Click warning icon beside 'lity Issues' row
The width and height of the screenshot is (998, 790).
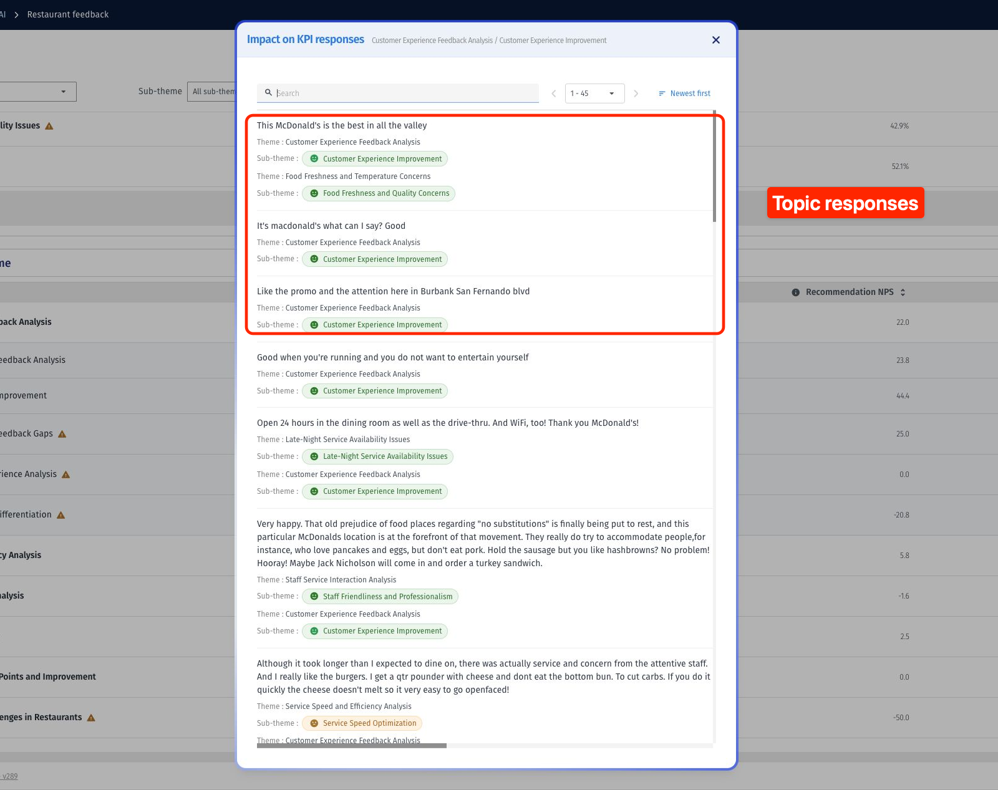click(x=49, y=126)
